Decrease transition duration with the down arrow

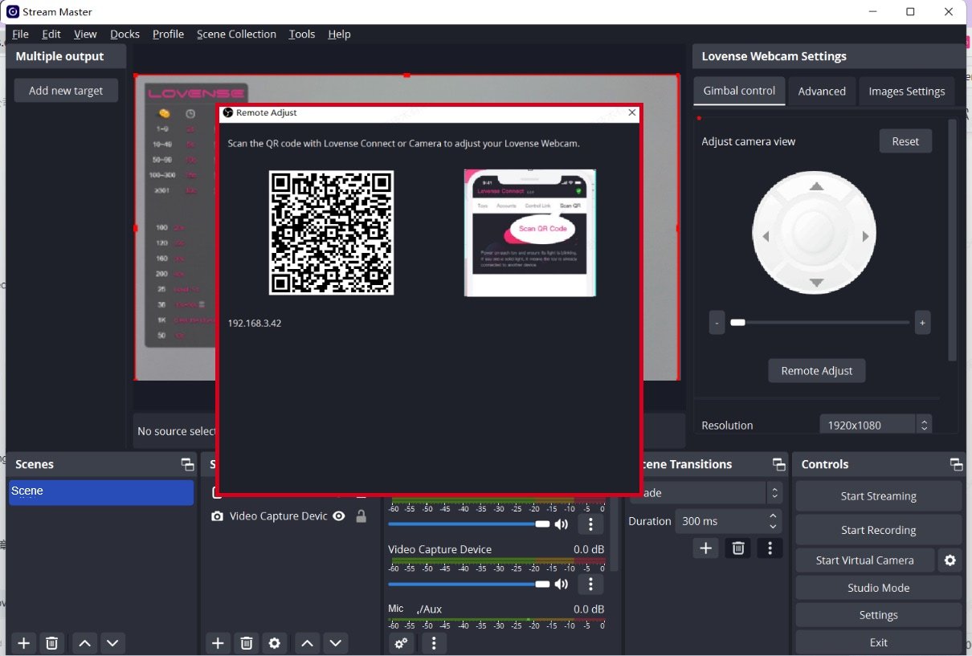773,527
